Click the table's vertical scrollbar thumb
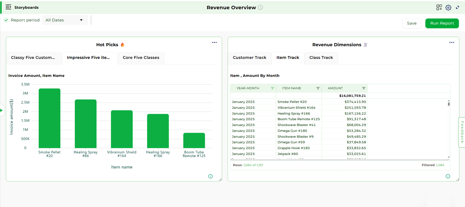Viewport: 465px width, 207px height. click(449, 104)
